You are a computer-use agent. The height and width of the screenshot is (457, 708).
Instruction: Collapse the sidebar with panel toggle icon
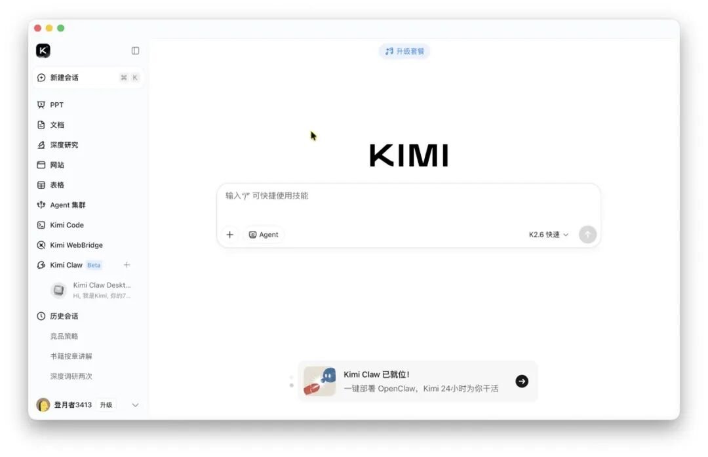click(135, 50)
